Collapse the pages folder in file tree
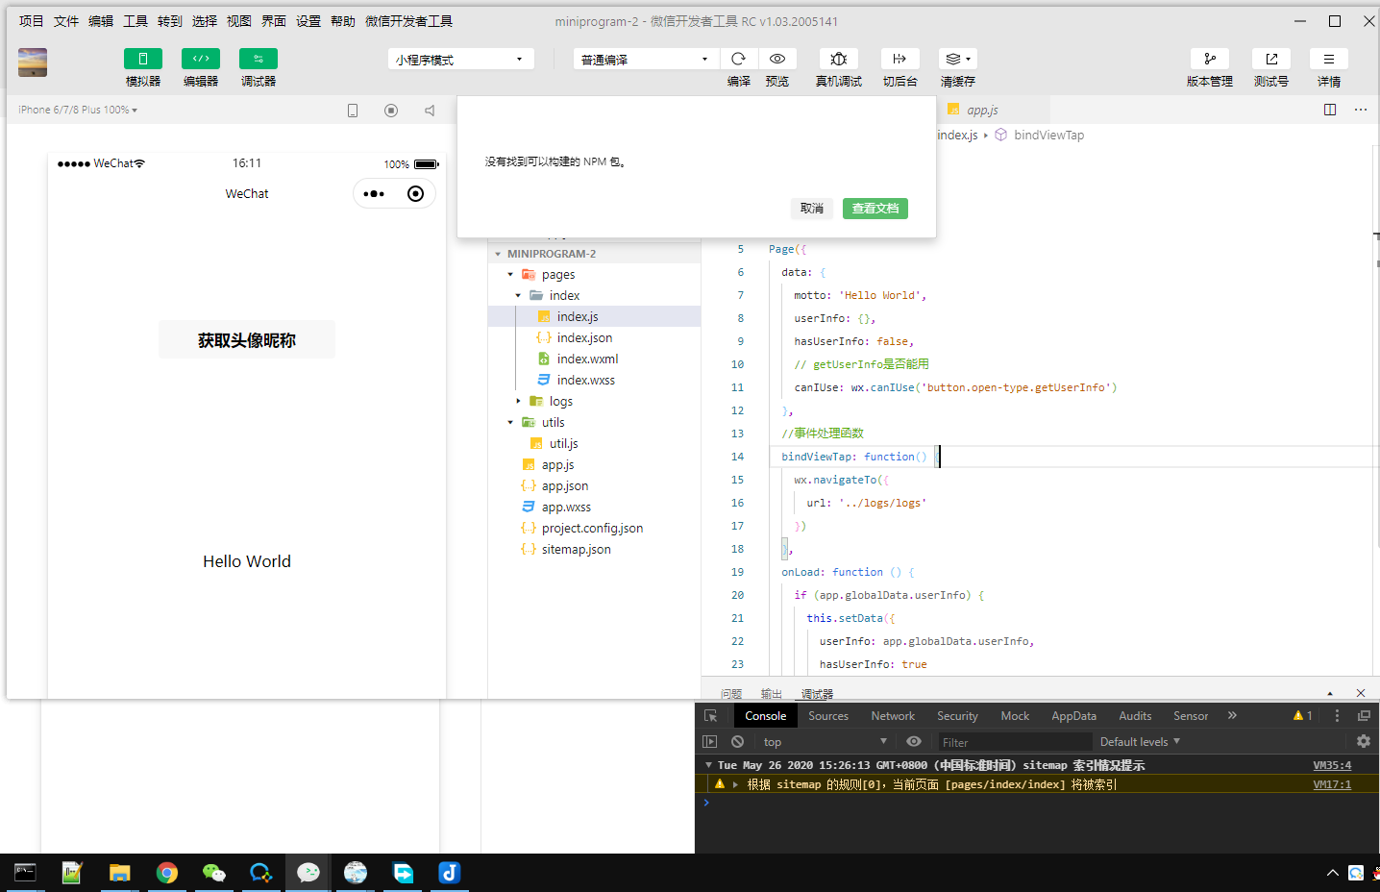The height and width of the screenshot is (892, 1380). coord(510,274)
